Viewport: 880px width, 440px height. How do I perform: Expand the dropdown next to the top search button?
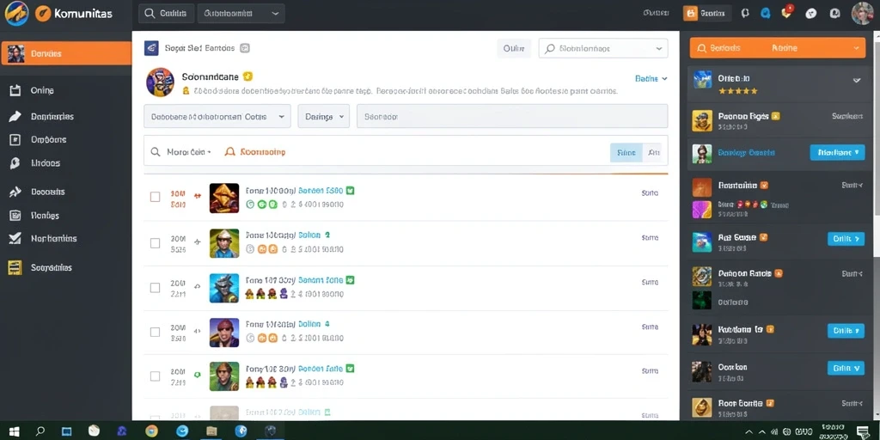241,14
